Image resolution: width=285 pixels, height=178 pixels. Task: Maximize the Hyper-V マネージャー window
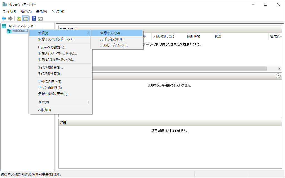(266, 4)
